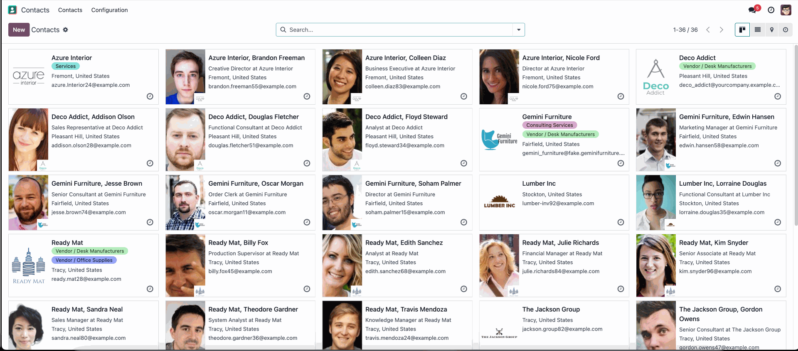The width and height of the screenshot is (798, 351).
Task: Switch to Kanban view
Action: pyautogui.click(x=742, y=30)
